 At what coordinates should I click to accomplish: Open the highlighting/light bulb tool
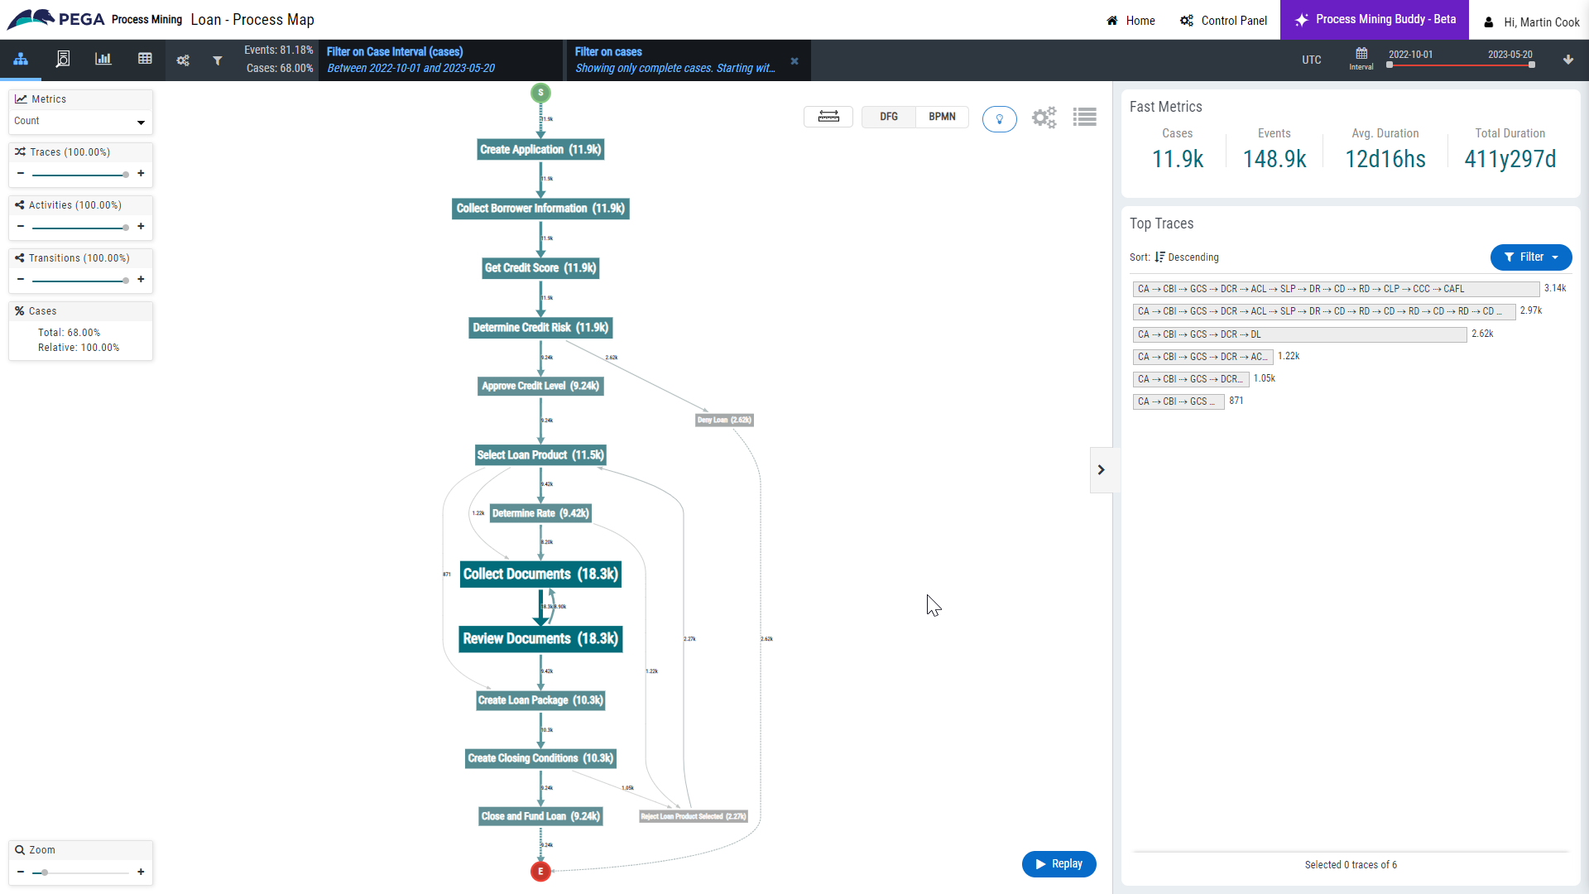coord(1000,117)
